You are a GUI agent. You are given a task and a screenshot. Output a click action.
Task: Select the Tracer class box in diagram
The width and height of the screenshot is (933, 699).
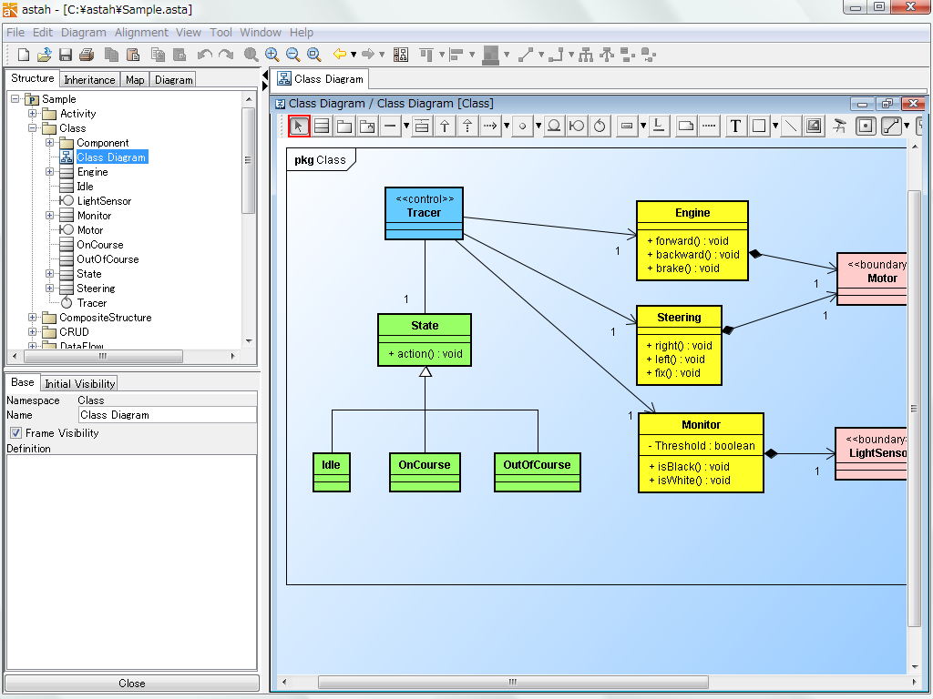tap(424, 213)
